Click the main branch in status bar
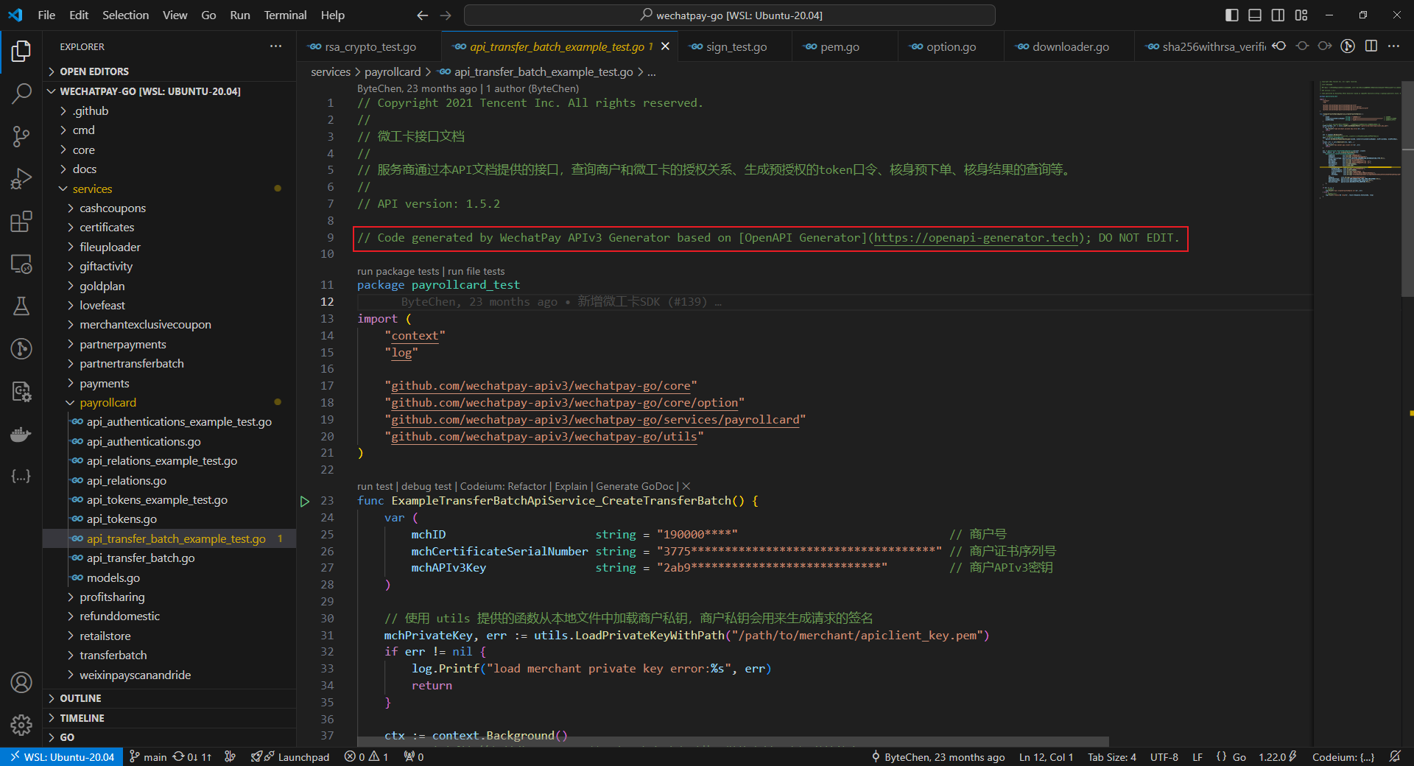 [148, 756]
